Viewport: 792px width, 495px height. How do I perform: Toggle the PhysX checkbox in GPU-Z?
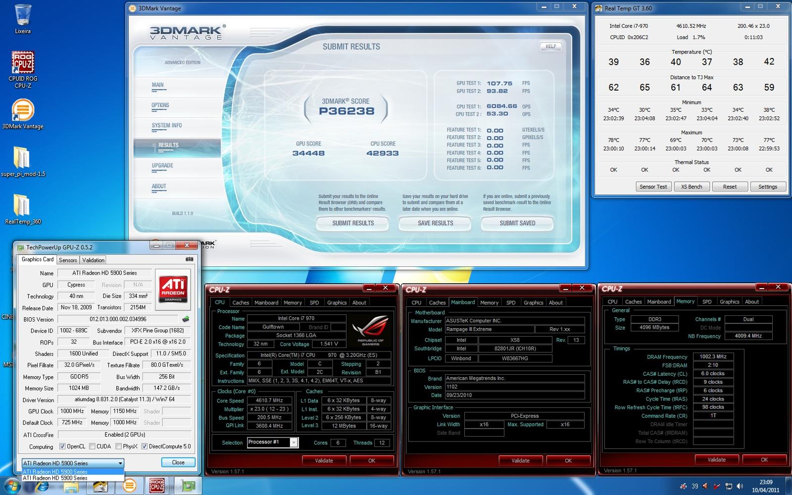click(x=118, y=446)
